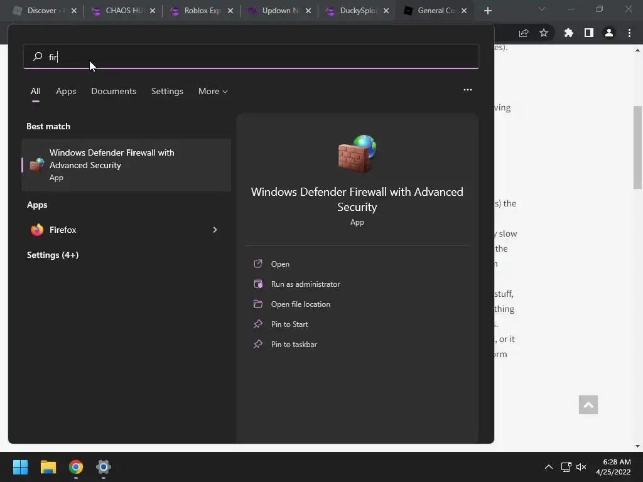Select the Firefox app result
The width and height of the screenshot is (643, 482).
(126, 230)
